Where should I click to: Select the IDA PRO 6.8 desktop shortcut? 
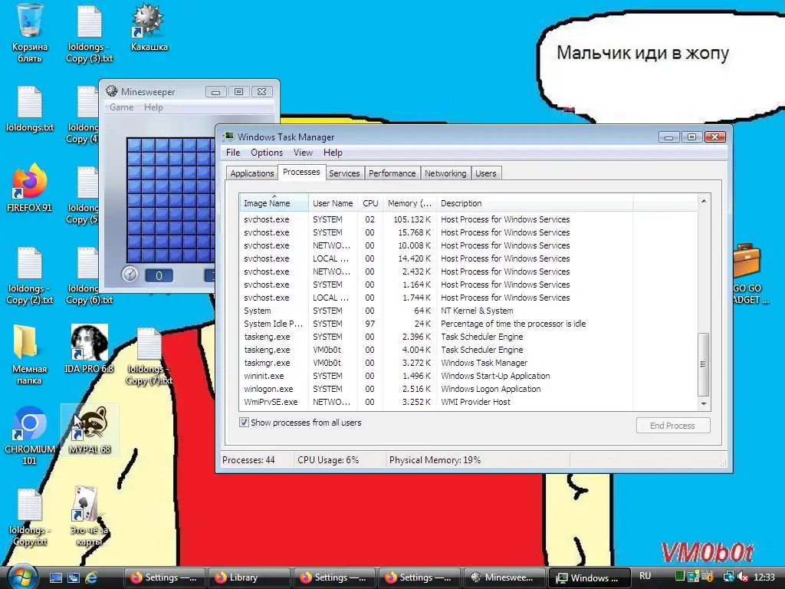point(89,349)
